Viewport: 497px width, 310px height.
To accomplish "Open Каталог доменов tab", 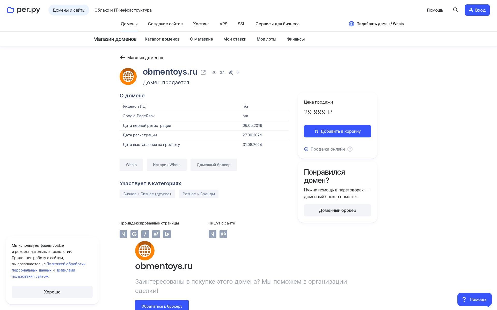I will coord(162,39).
